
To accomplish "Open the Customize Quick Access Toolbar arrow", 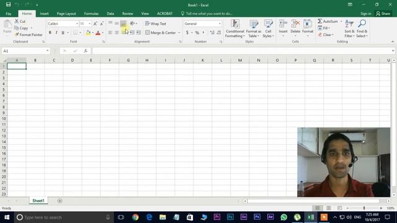I will (37, 5).
